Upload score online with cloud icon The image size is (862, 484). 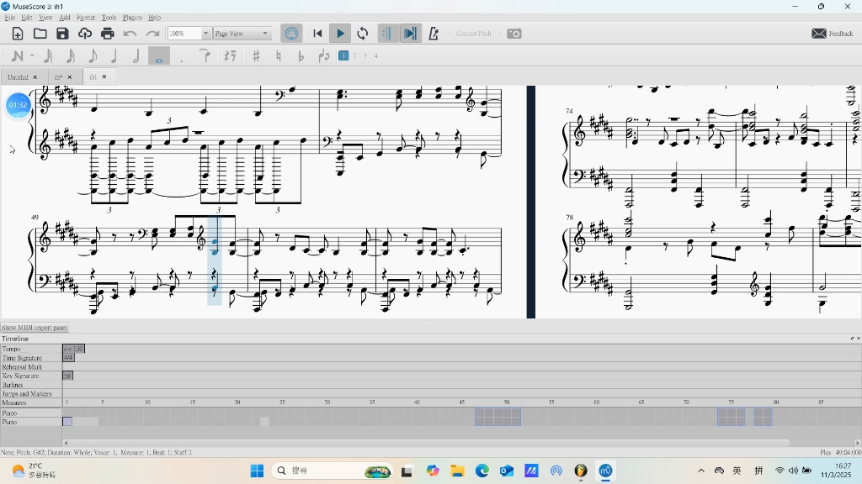tap(85, 34)
